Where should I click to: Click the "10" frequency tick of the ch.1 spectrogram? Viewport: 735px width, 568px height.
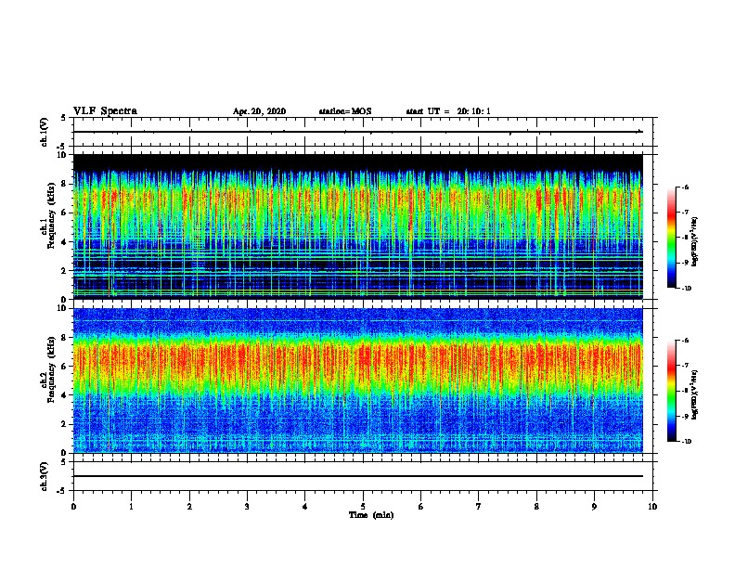pyautogui.click(x=62, y=155)
